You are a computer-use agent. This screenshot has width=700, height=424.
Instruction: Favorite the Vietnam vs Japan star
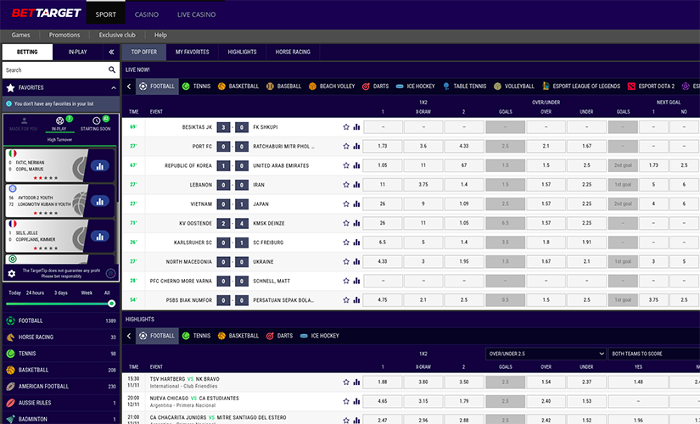tap(346, 204)
